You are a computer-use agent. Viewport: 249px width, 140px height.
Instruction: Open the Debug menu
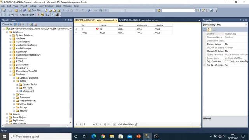coord(33,6)
